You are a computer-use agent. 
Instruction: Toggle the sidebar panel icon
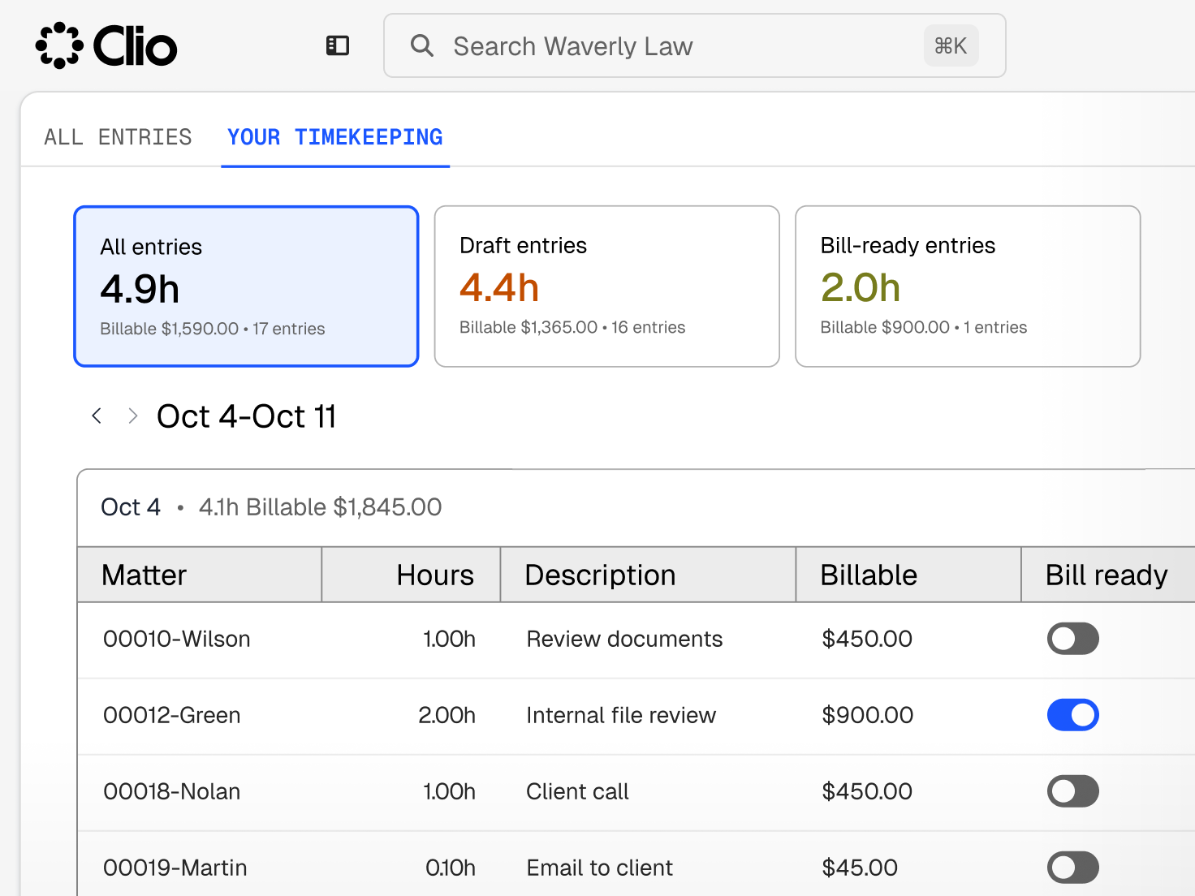[x=338, y=45]
